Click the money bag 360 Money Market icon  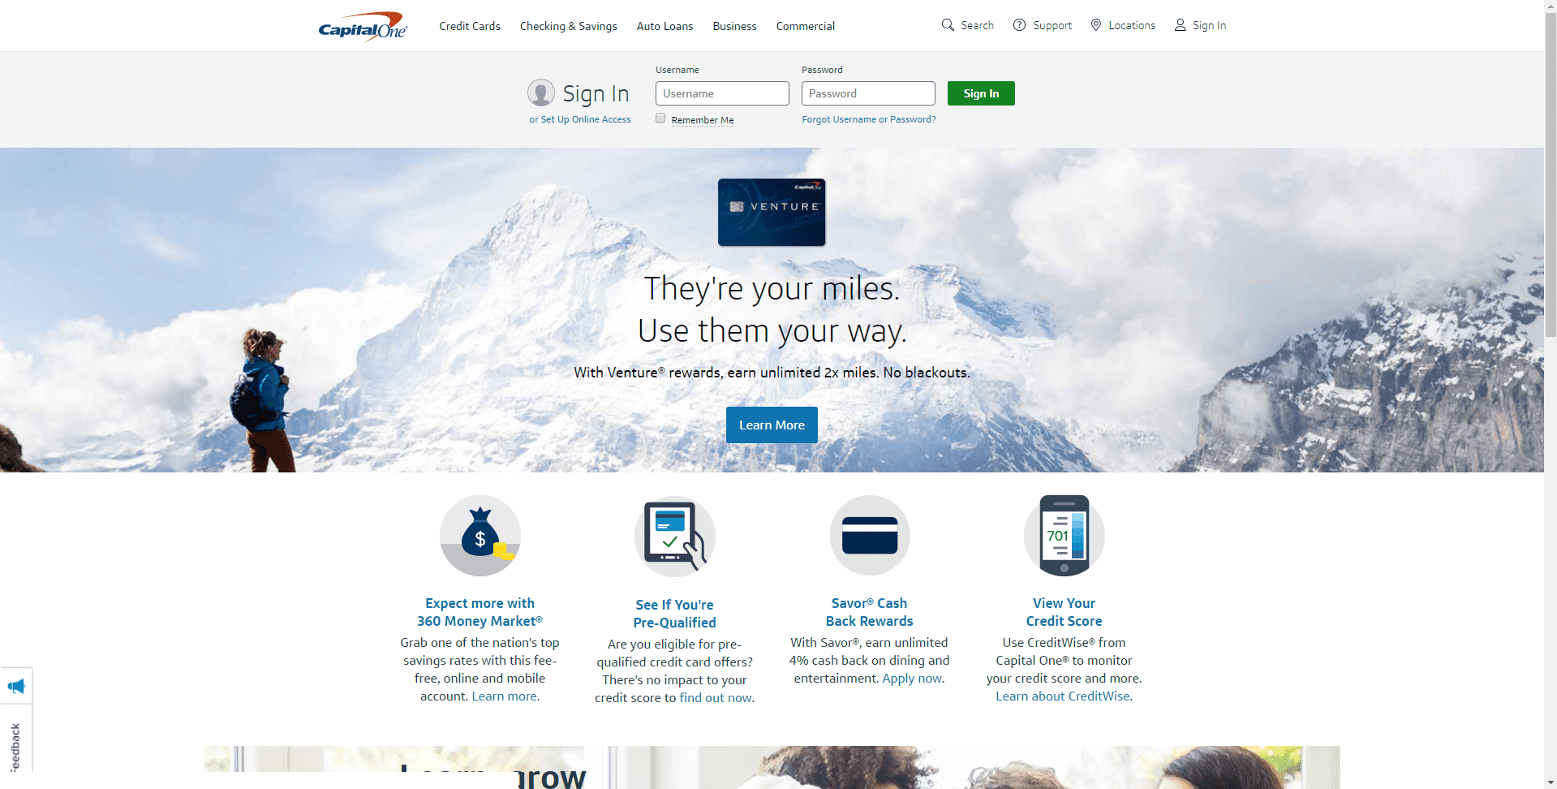pos(480,536)
